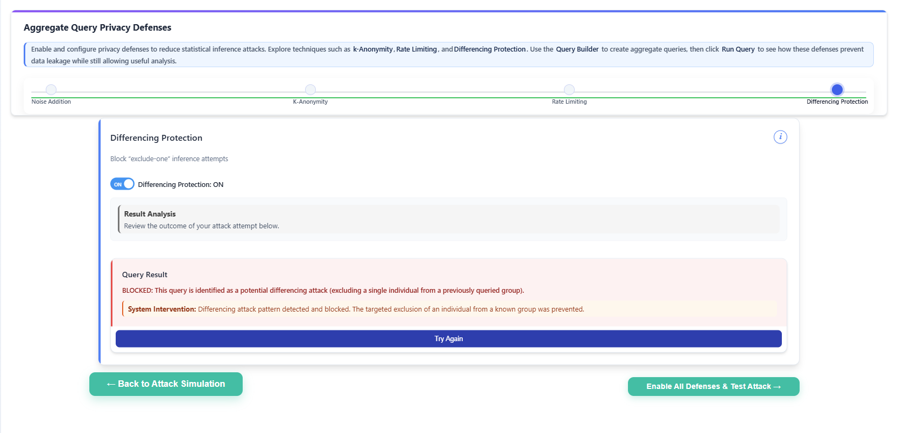Click the 'Differencing Protection: ON' label
Screen dimensions: 897x433
[x=181, y=184]
